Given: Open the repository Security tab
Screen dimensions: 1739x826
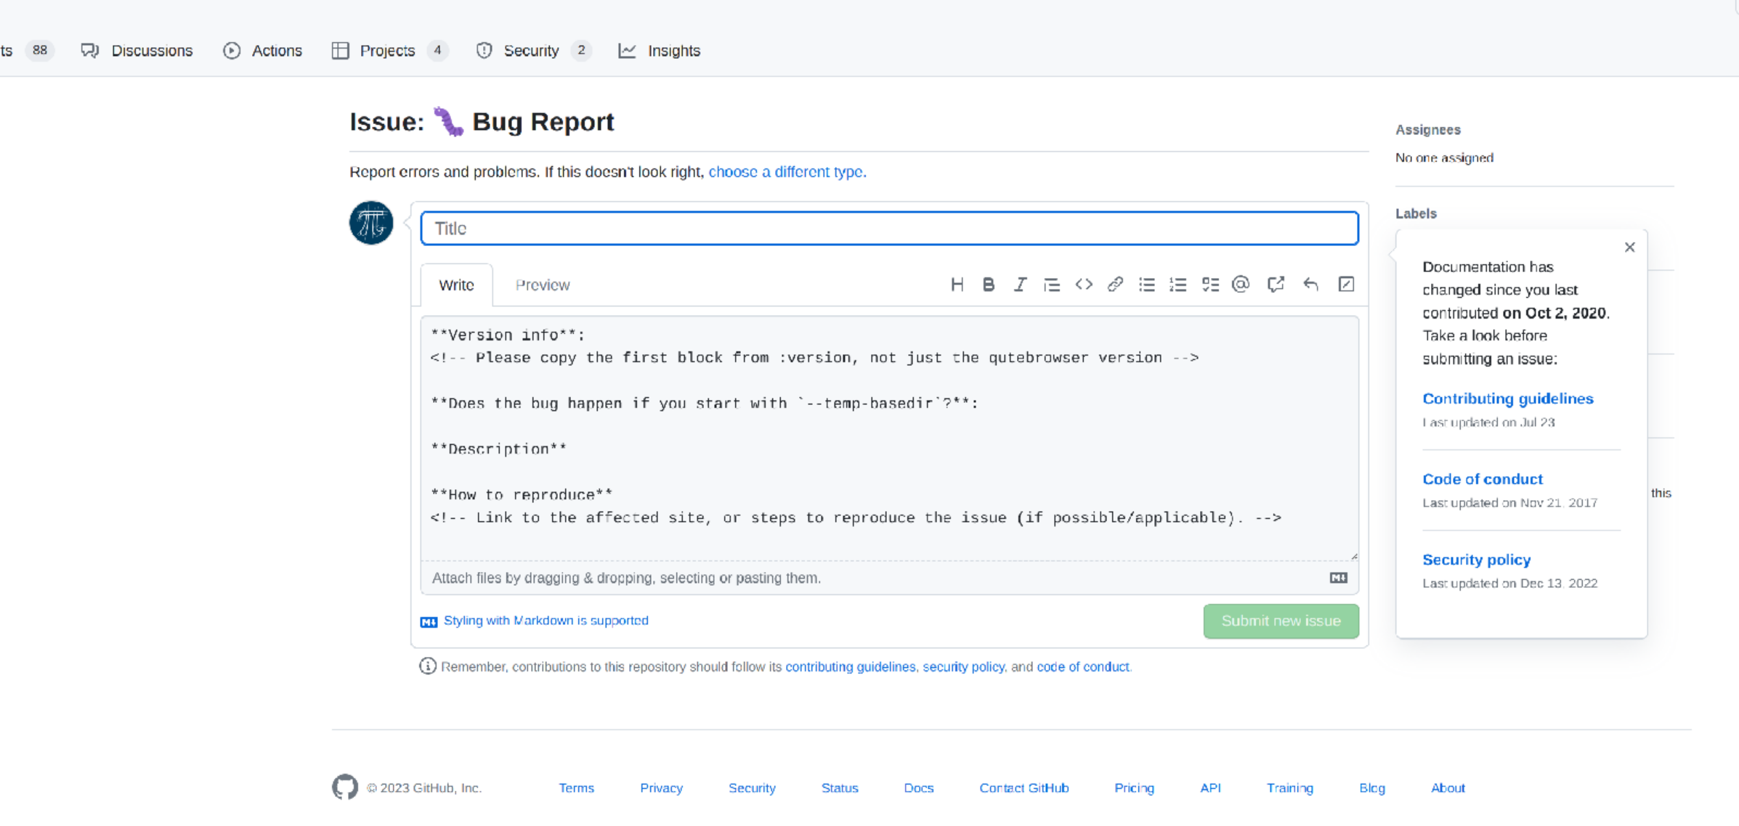Looking at the screenshot, I should [x=531, y=50].
